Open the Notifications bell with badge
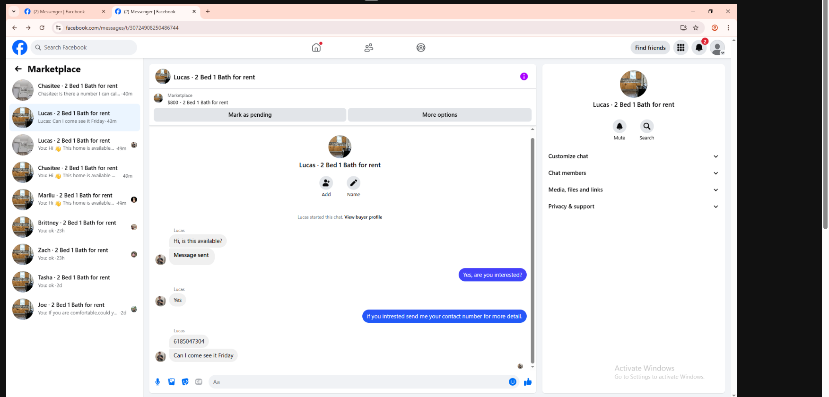The height and width of the screenshot is (397, 829). (x=699, y=47)
